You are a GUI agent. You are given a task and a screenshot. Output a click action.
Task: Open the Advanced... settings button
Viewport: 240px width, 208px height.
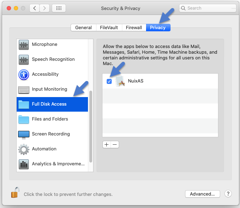(x=202, y=194)
